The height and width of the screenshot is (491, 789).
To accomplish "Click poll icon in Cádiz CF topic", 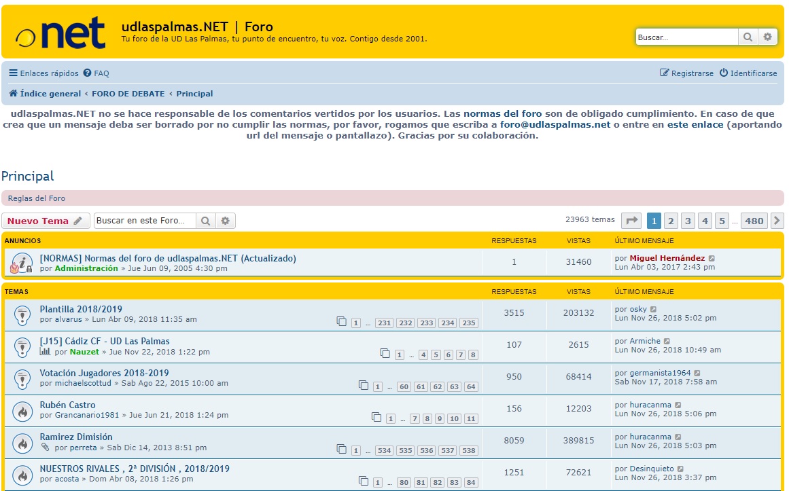I will point(45,351).
